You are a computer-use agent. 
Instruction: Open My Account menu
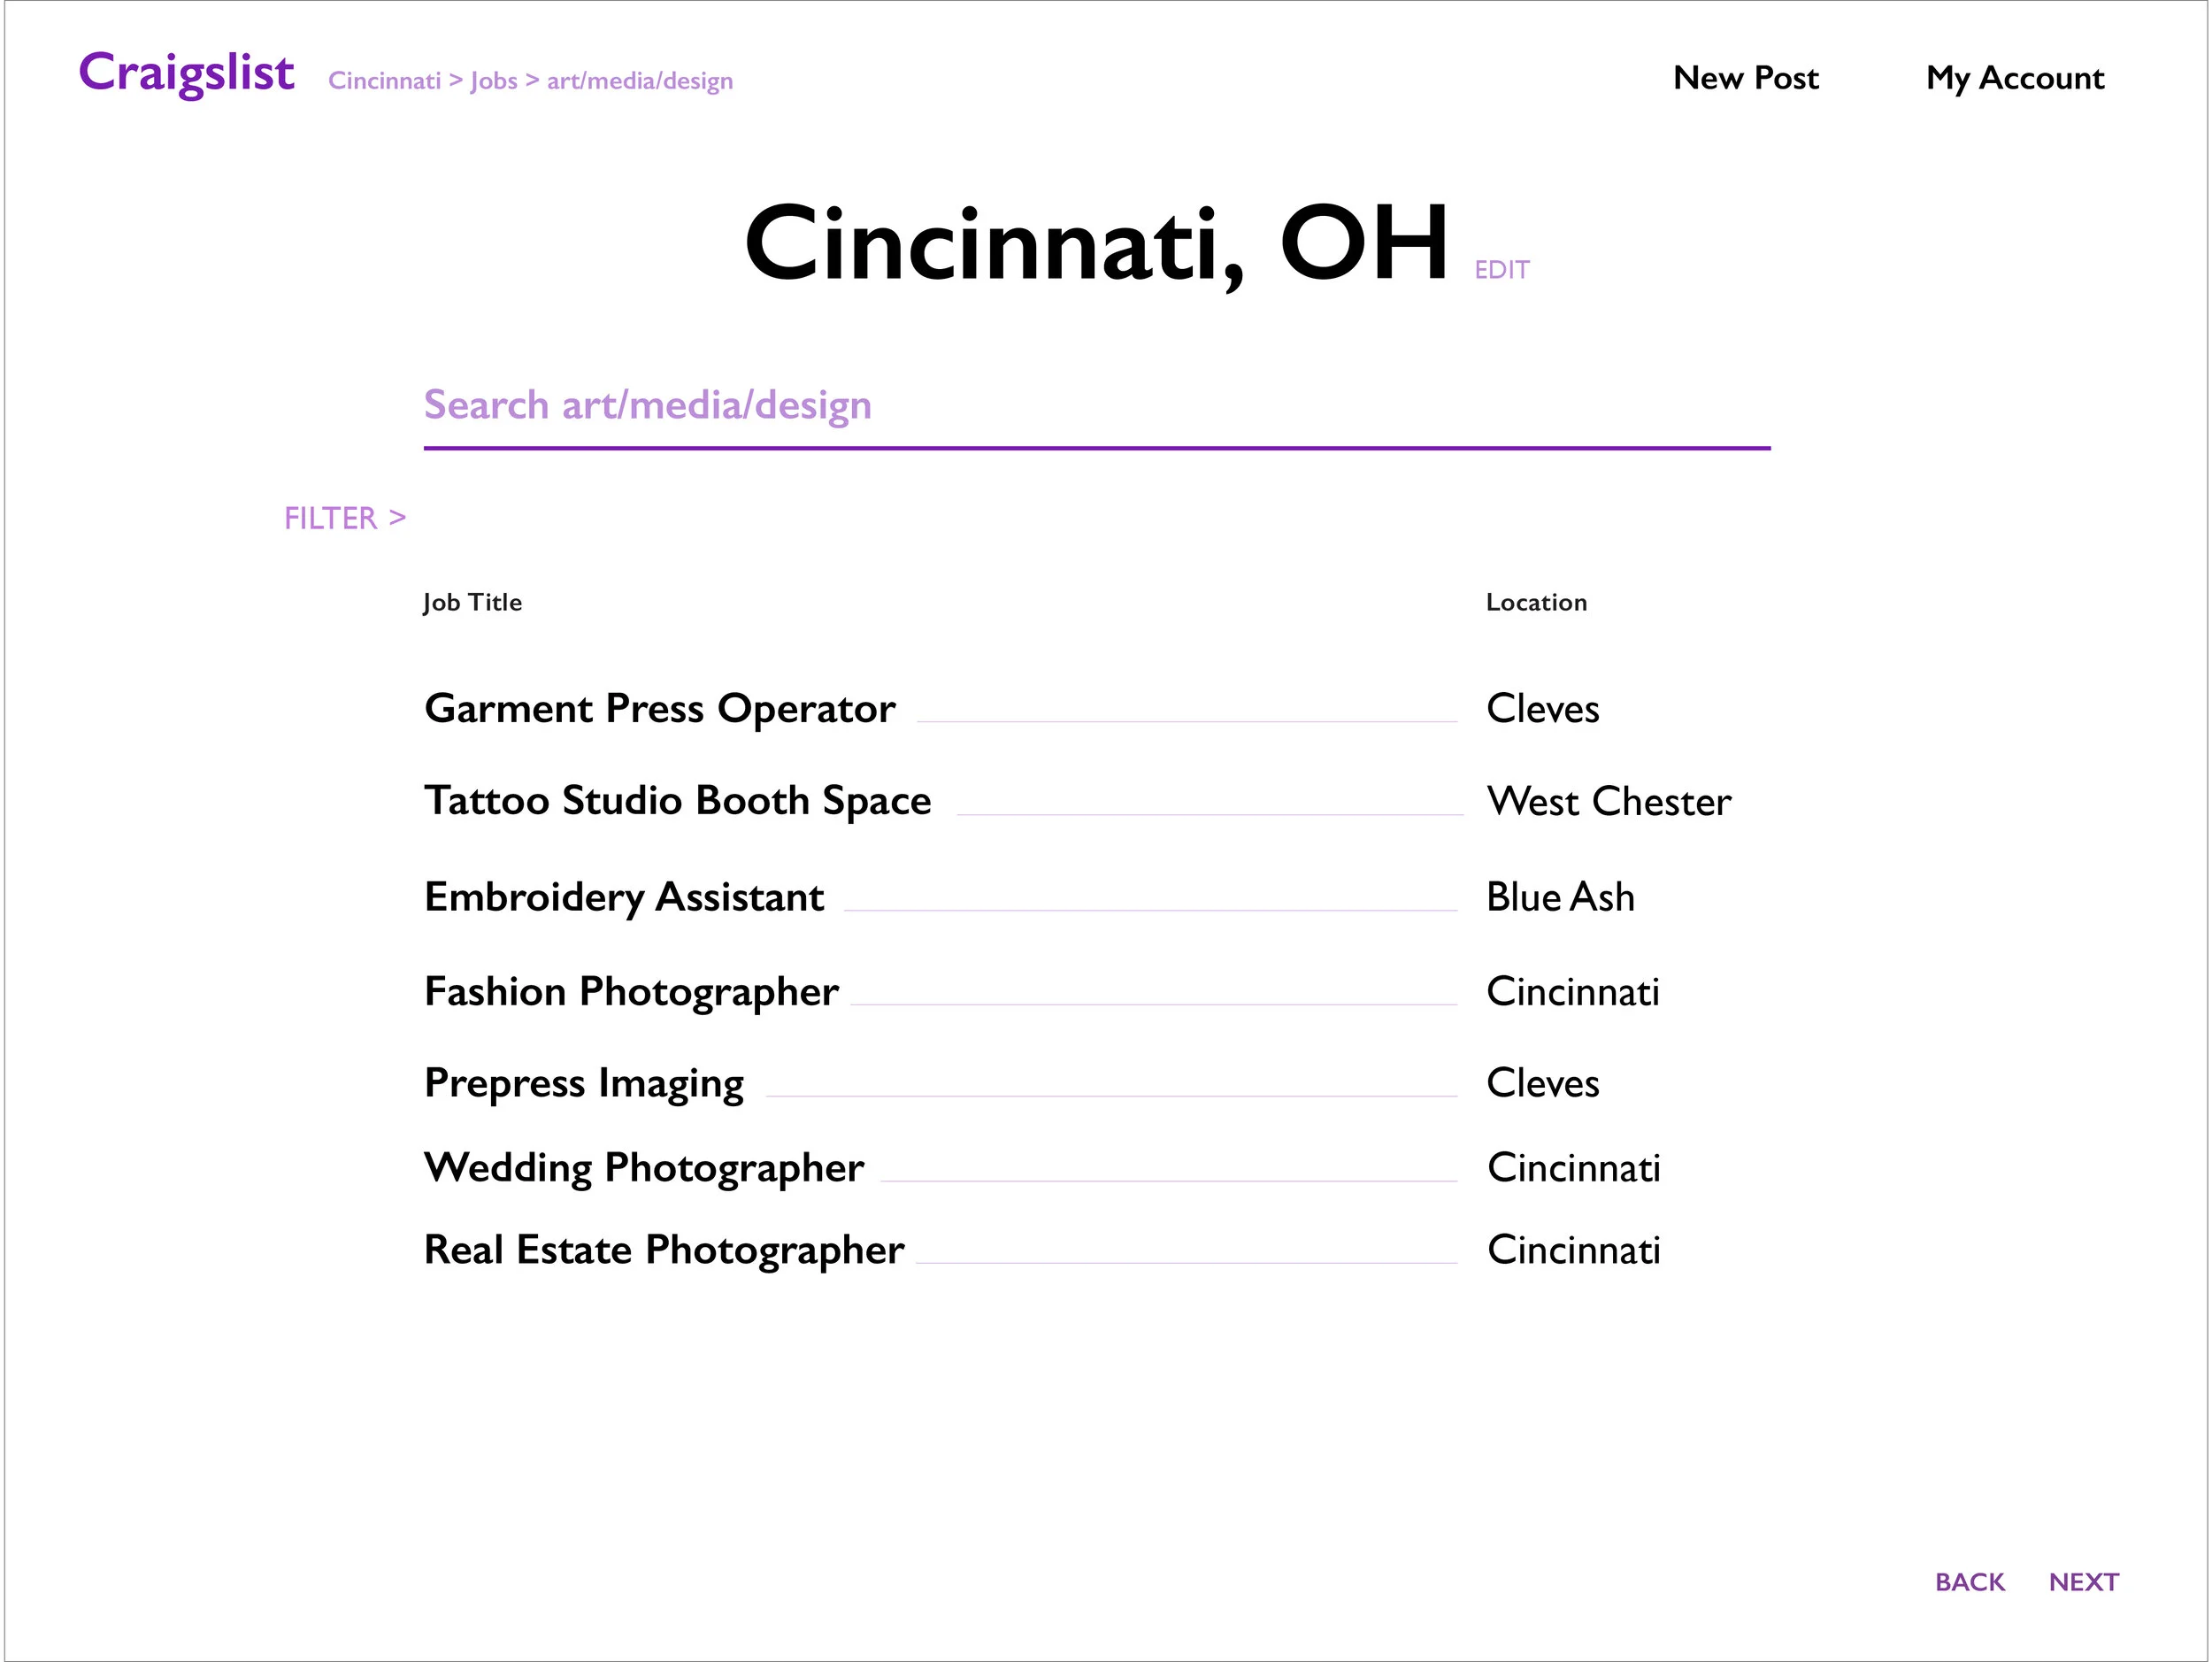click(2014, 78)
